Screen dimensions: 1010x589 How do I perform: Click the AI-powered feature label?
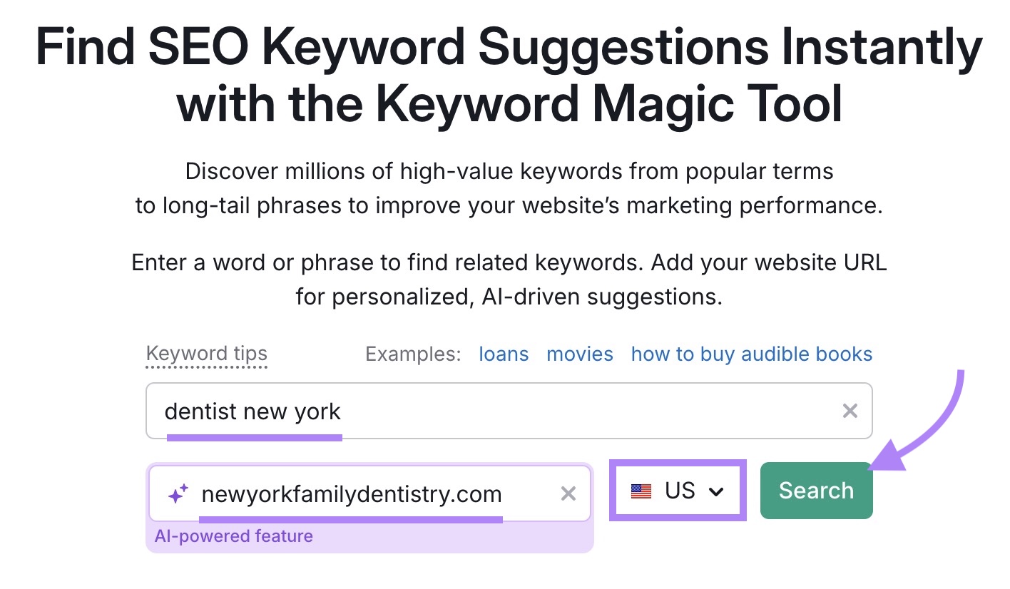[234, 536]
